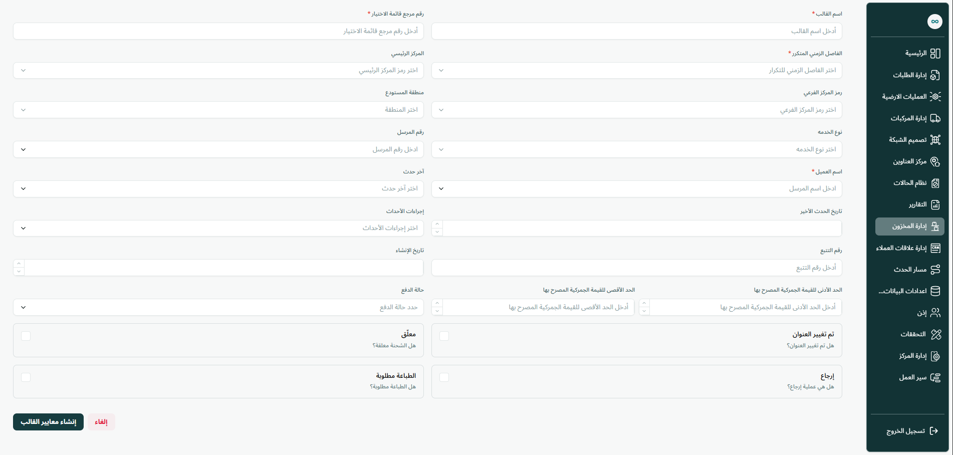953x455 pixels.
Task: Decrement the تاريخ الإنشاء stepper
Action: coord(19,272)
